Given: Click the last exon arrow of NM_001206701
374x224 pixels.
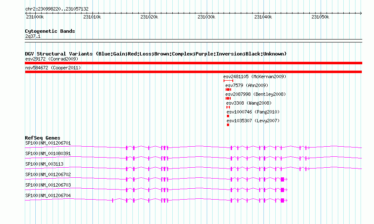Looking at the screenshot, I should point(308,148).
